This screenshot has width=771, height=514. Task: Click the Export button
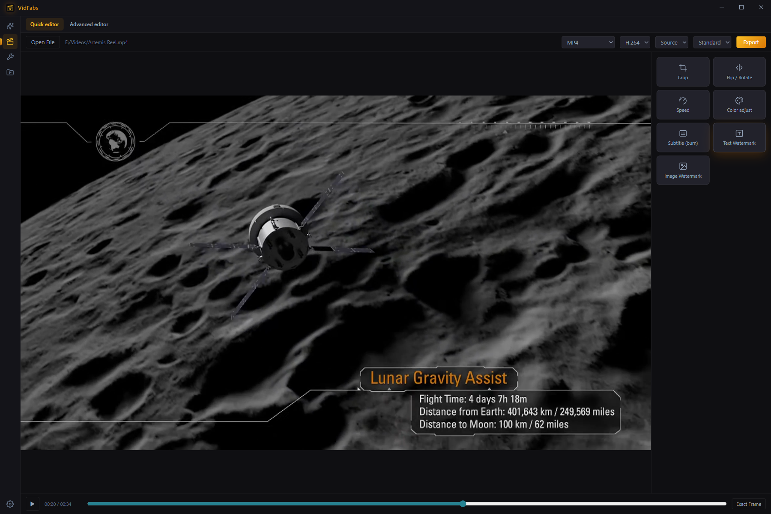751,42
